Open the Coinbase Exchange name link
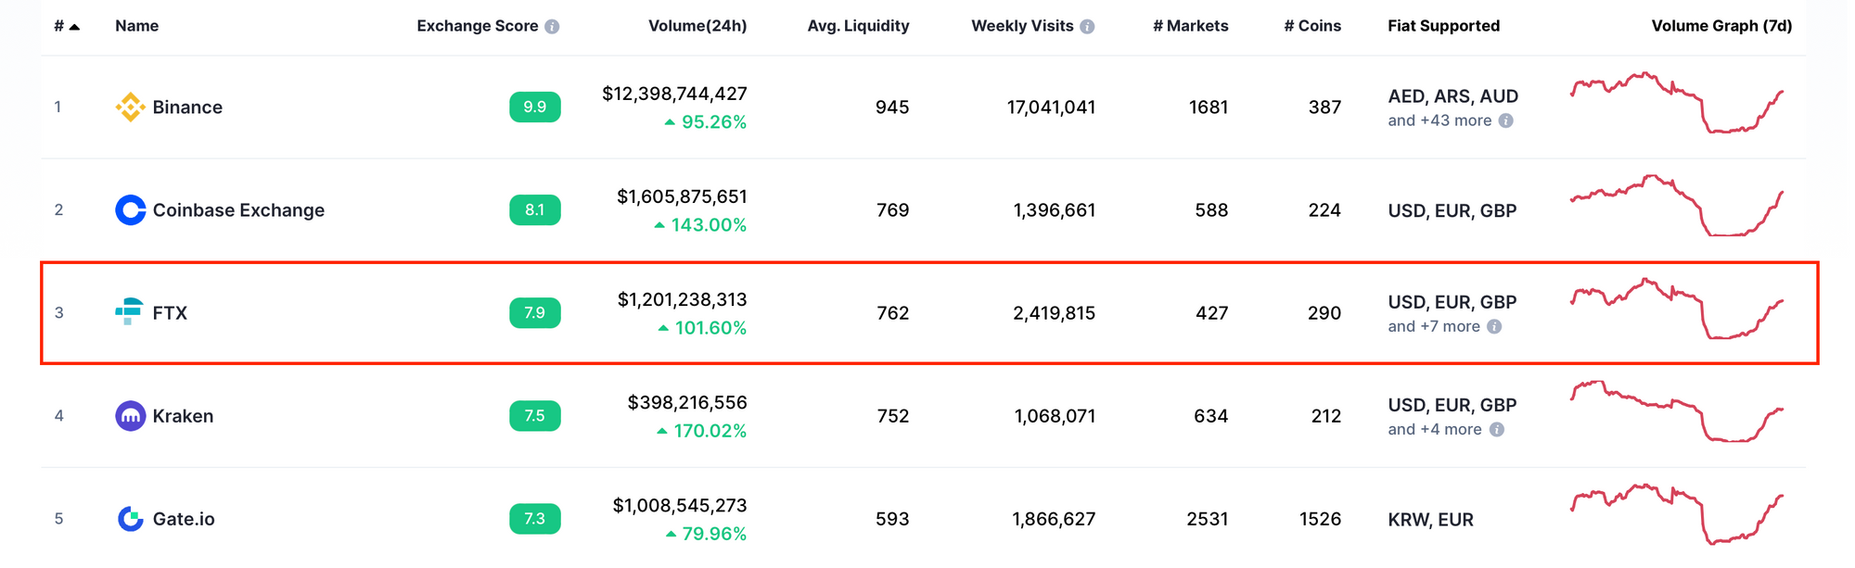This screenshot has width=1855, height=568. pos(238,210)
